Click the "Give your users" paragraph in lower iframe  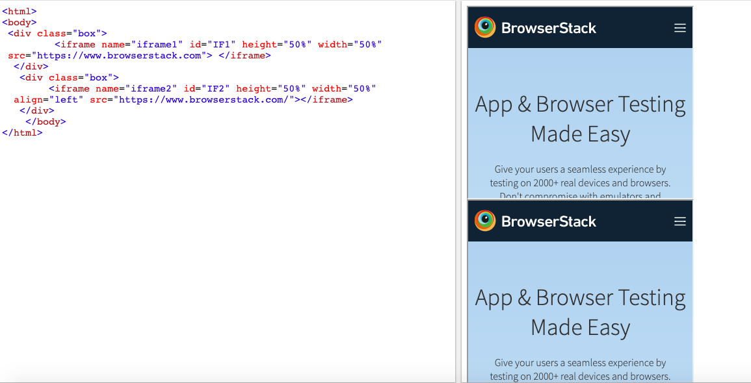(580, 369)
